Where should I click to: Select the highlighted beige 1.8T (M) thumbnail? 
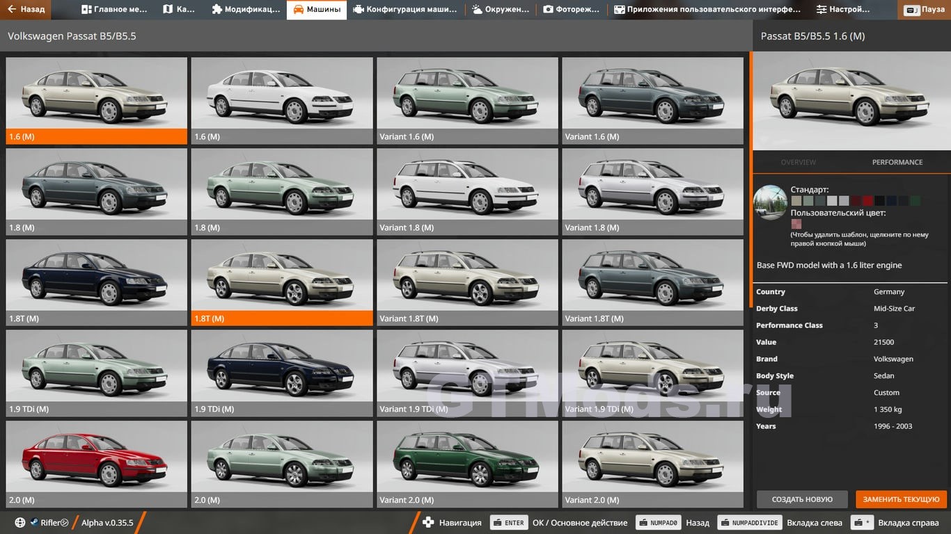(282, 283)
